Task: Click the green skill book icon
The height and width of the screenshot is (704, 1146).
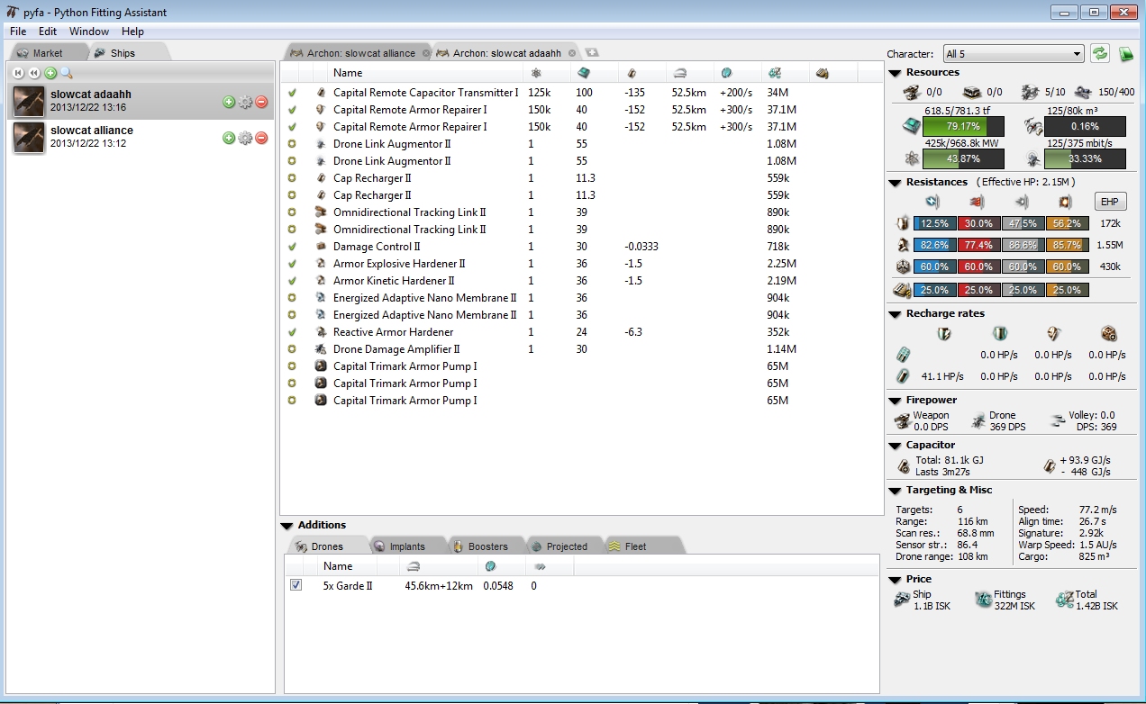Action: [1125, 54]
